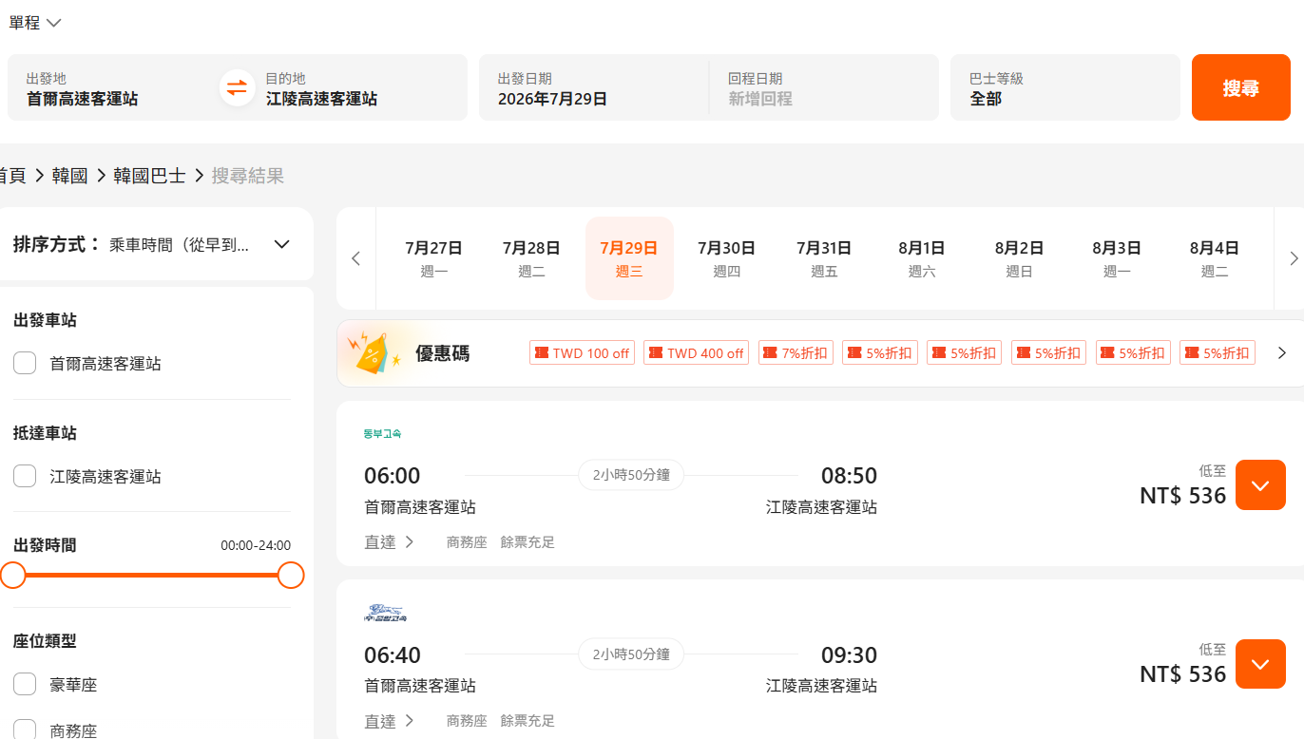Image resolution: width=1304 pixels, height=739 pixels.
Task: Open the 韓國 breadcrumb link
Action: point(69,176)
